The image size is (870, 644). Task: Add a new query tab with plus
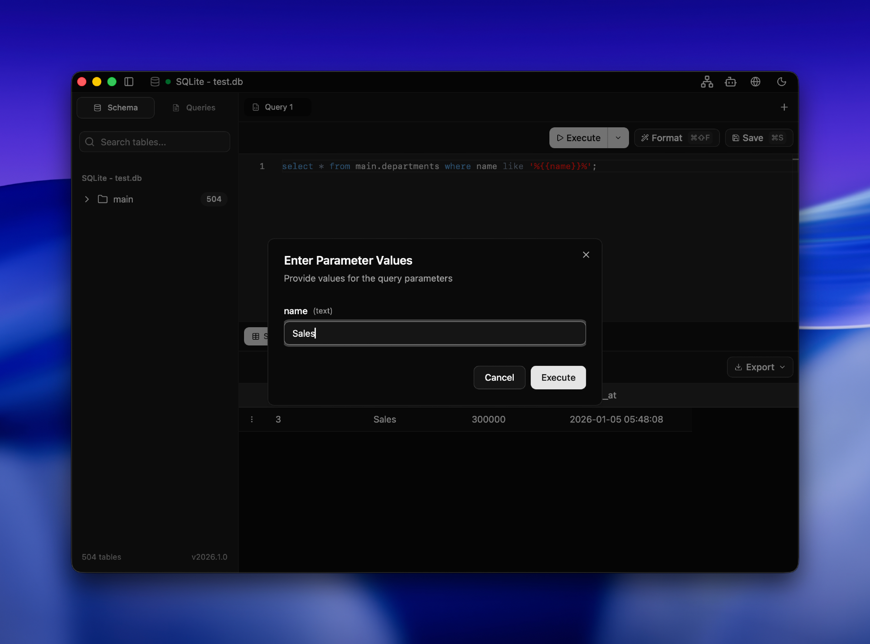tap(784, 107)
